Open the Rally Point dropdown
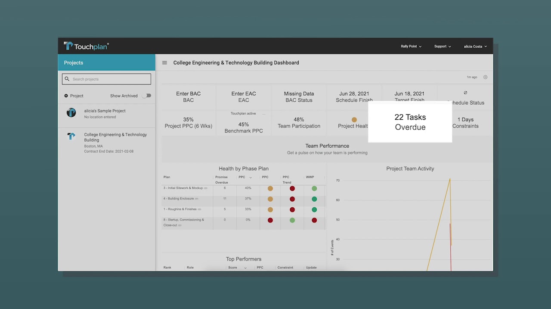 (411, 46)
